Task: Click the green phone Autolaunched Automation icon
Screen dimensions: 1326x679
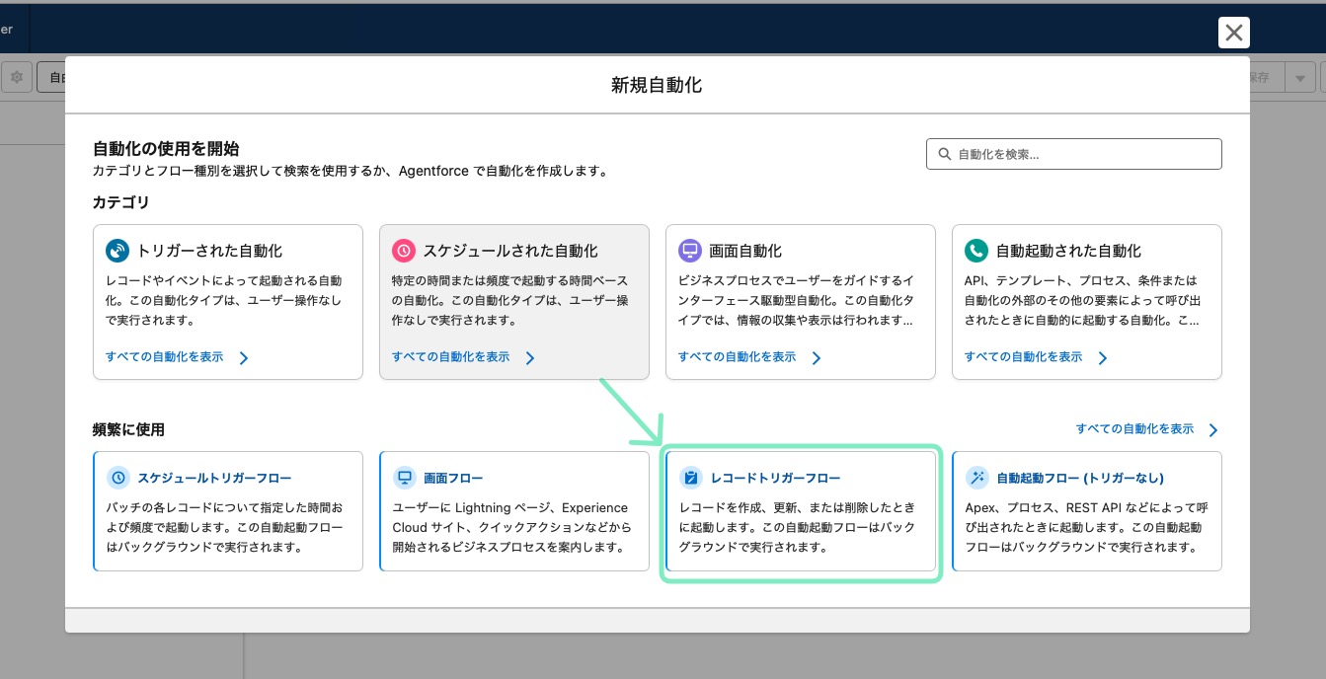Action: point(976,251)
